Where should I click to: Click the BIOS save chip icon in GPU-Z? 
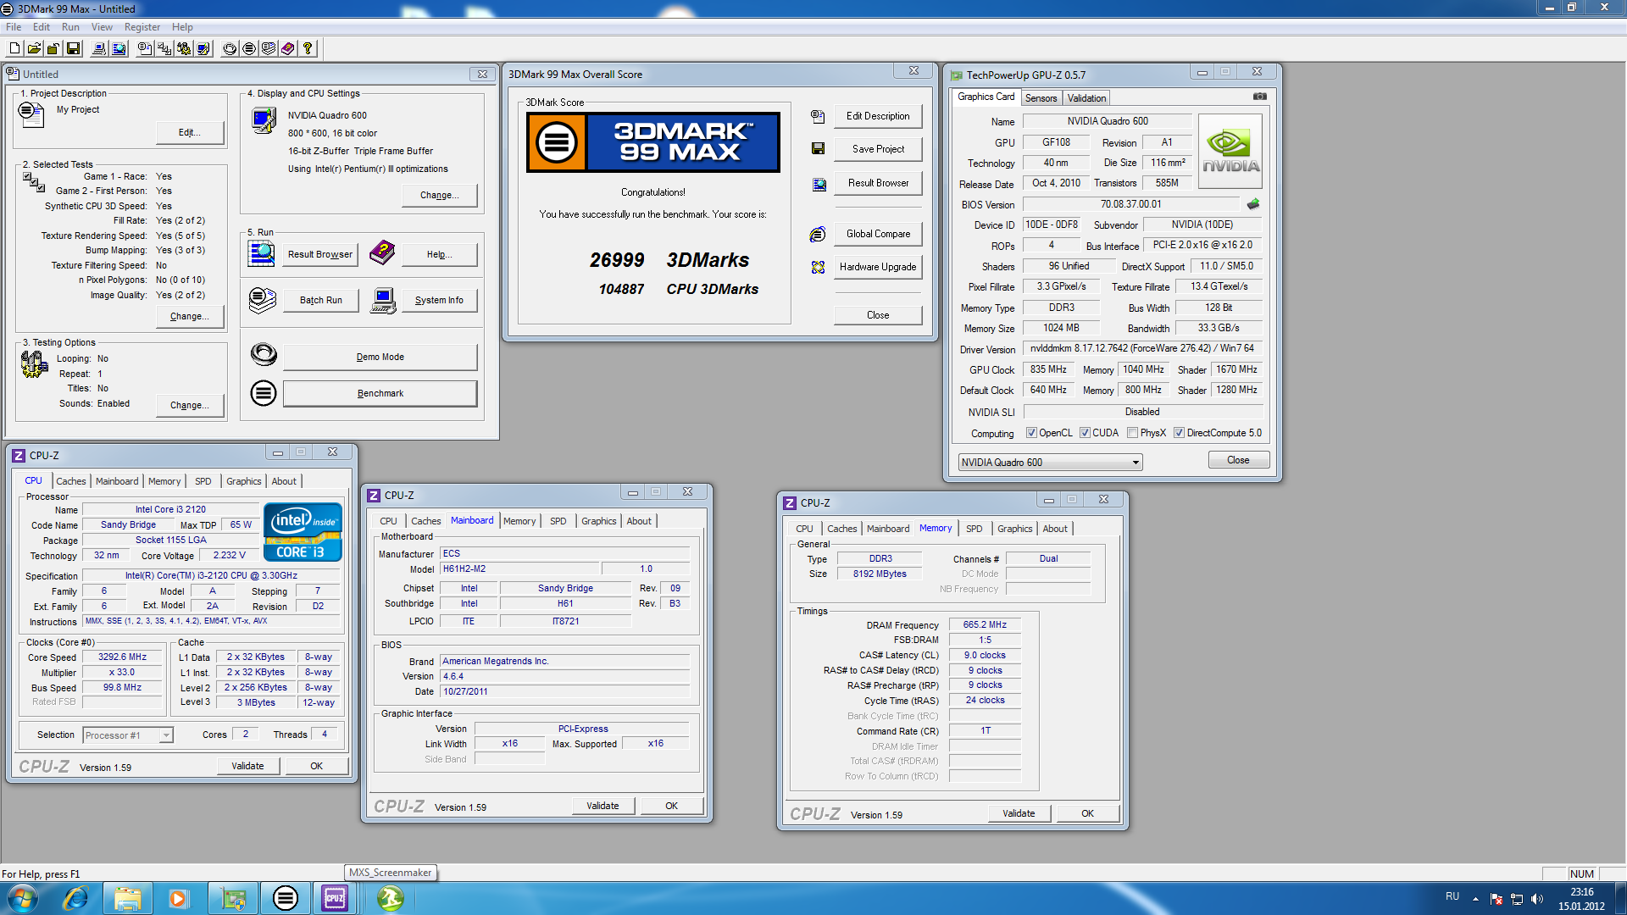tap(1253, 204)
